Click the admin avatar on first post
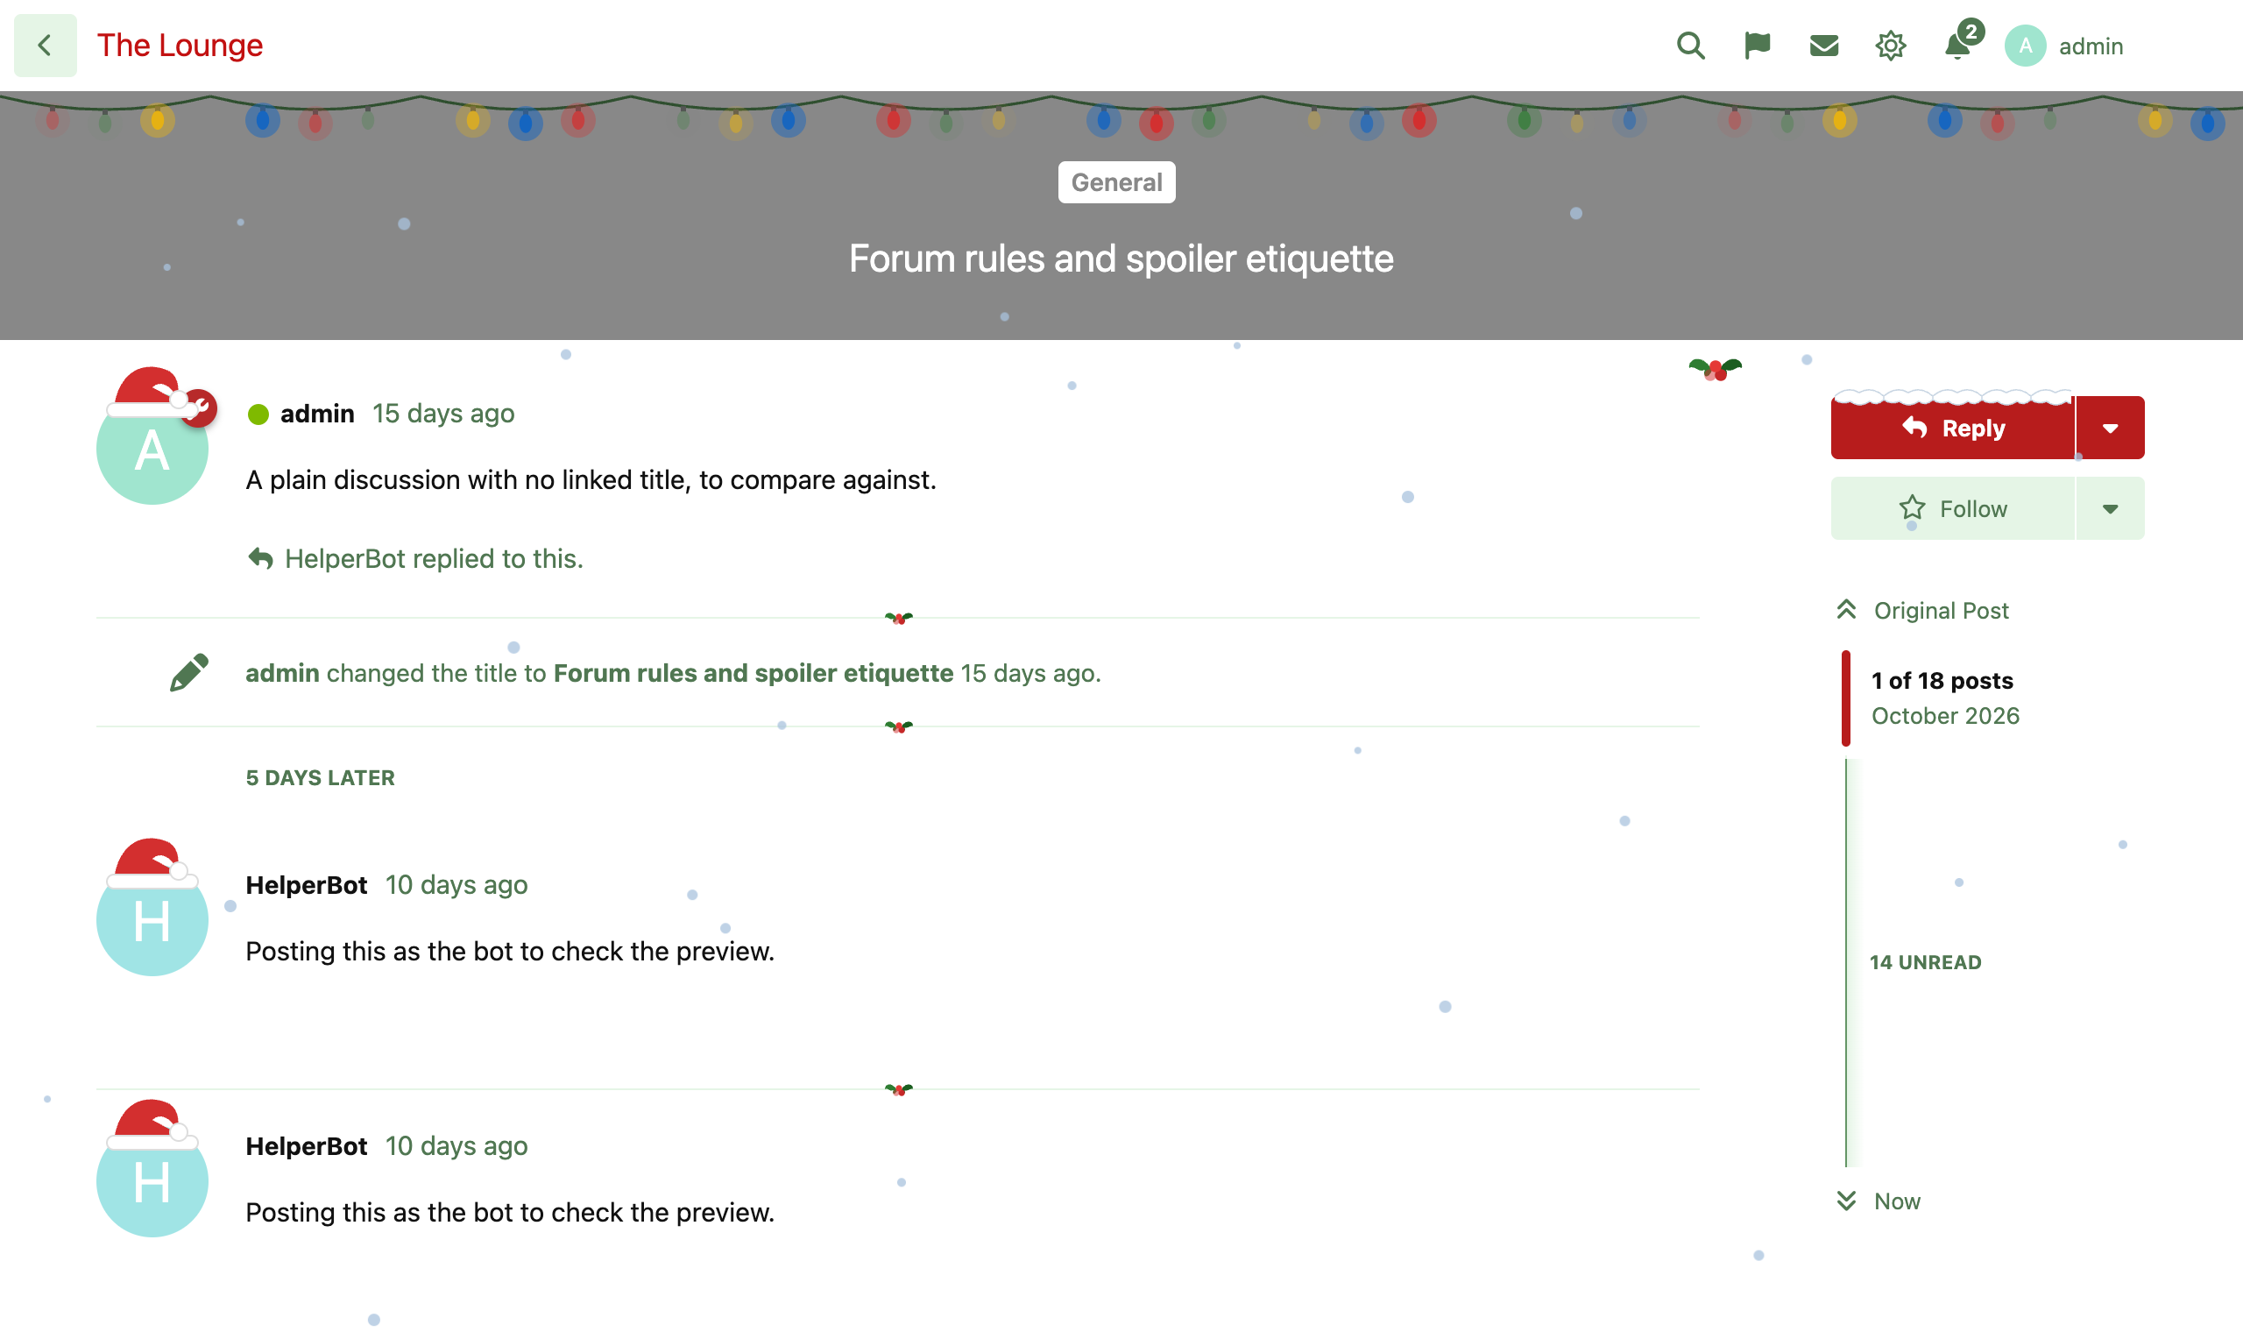 [152, 449]
